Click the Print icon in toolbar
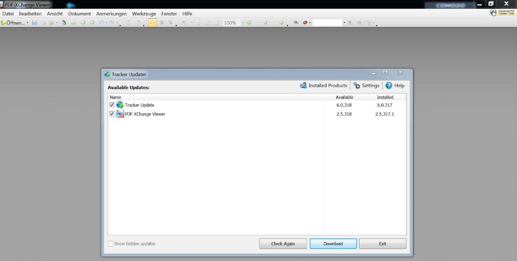 click(44, 23)
